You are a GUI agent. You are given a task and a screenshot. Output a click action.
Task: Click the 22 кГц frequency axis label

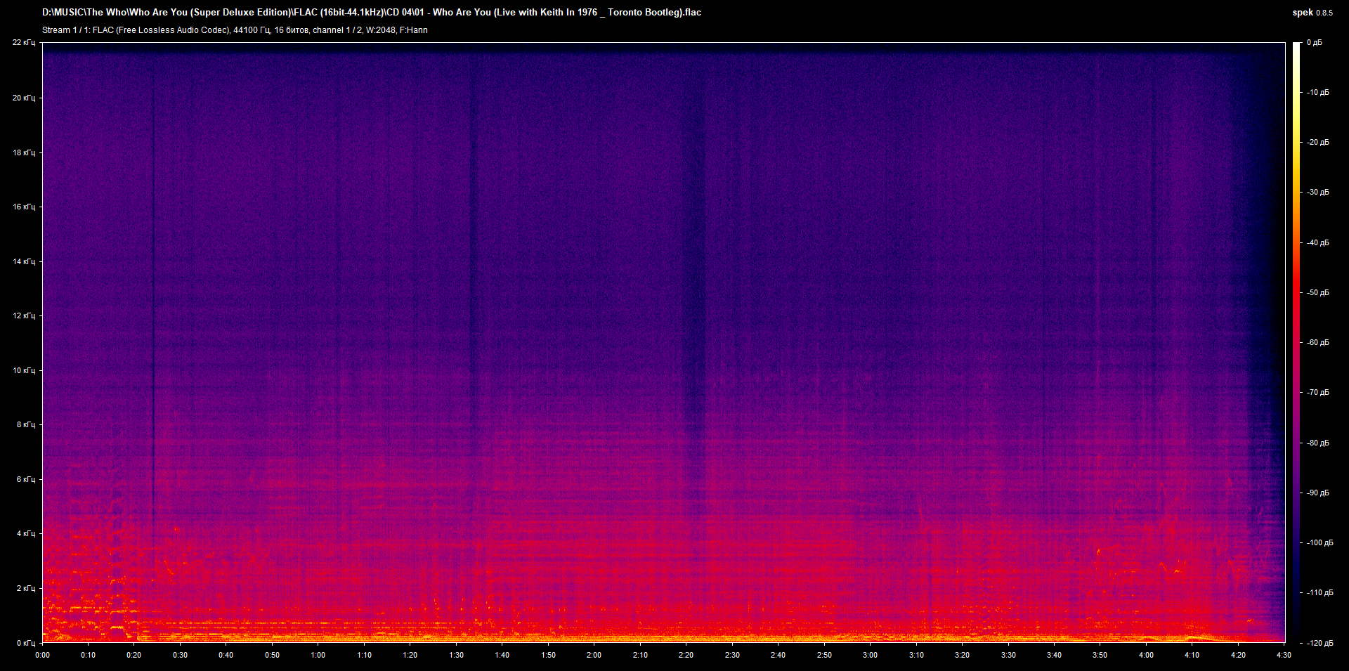pyautogui.click(x=24, y=43)
